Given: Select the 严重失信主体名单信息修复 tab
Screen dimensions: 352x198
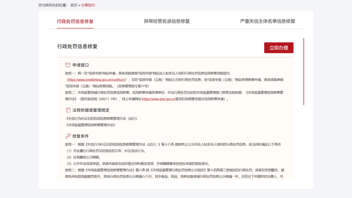Looking at the screenshot, I should click(x=267, y=22).
